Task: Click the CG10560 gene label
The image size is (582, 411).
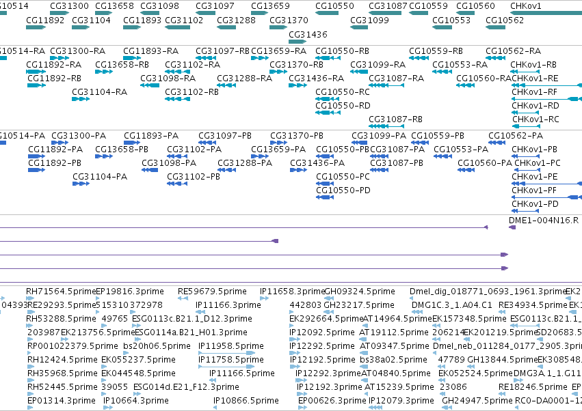Action: tap(475, 6)
